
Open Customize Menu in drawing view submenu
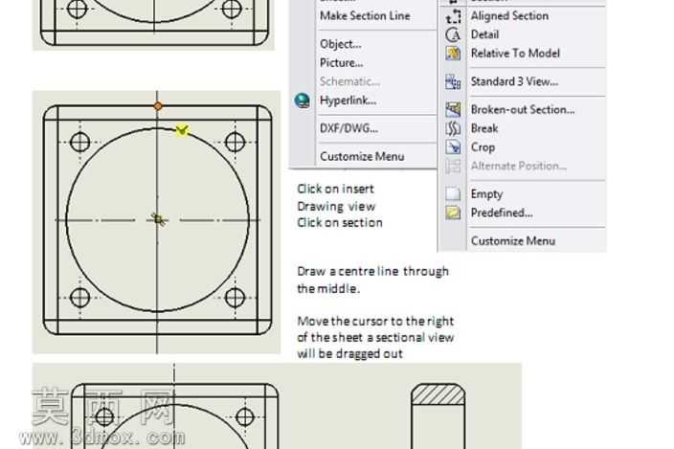[513, 241]
